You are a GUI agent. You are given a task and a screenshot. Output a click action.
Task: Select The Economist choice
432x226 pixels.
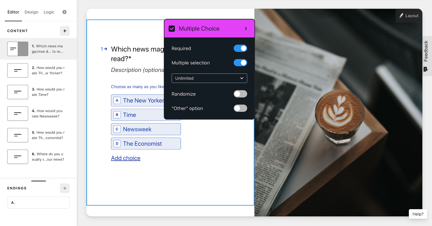click(146, 144)
